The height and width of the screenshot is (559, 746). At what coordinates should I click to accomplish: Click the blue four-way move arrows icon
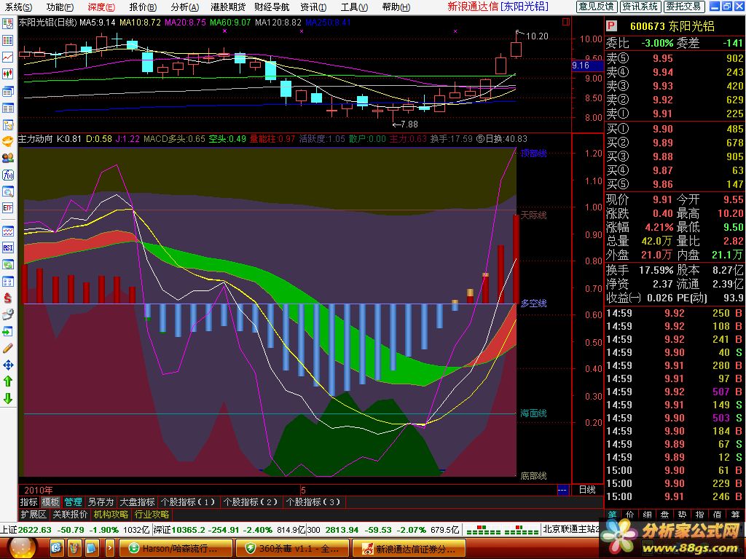[x=7, y=365]
